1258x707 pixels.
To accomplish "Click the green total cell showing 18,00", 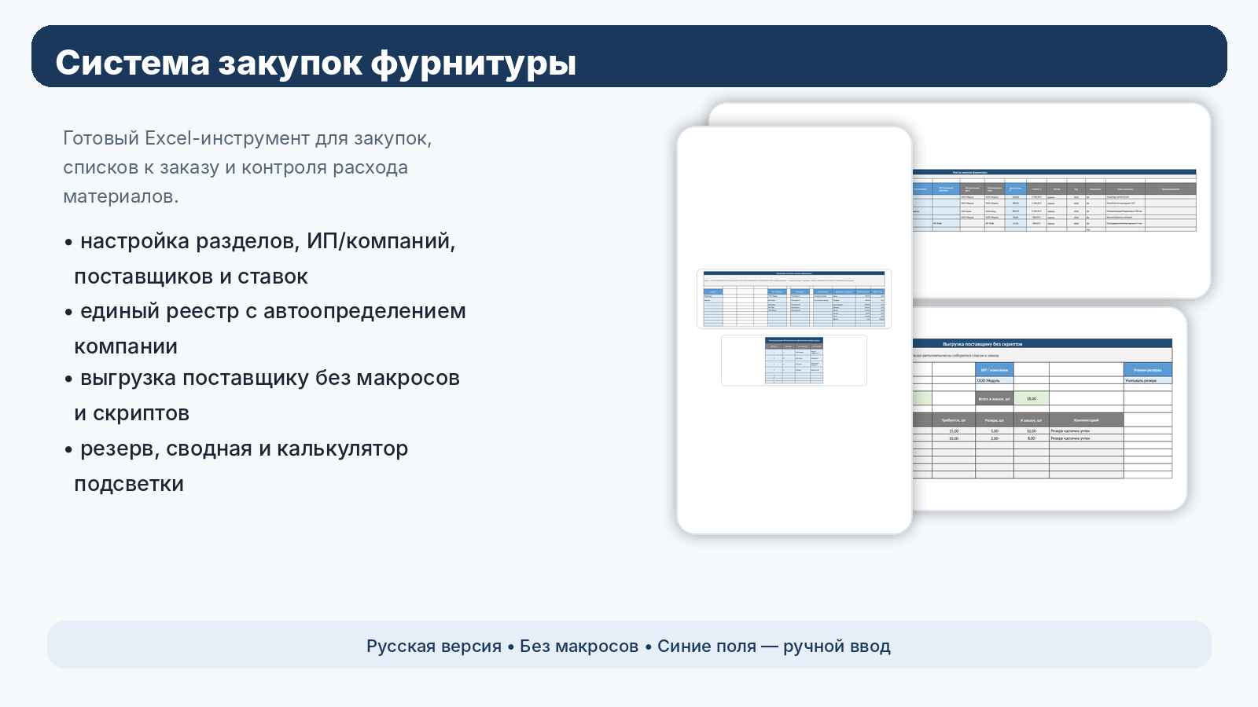I will click(x=1032, y=398).
